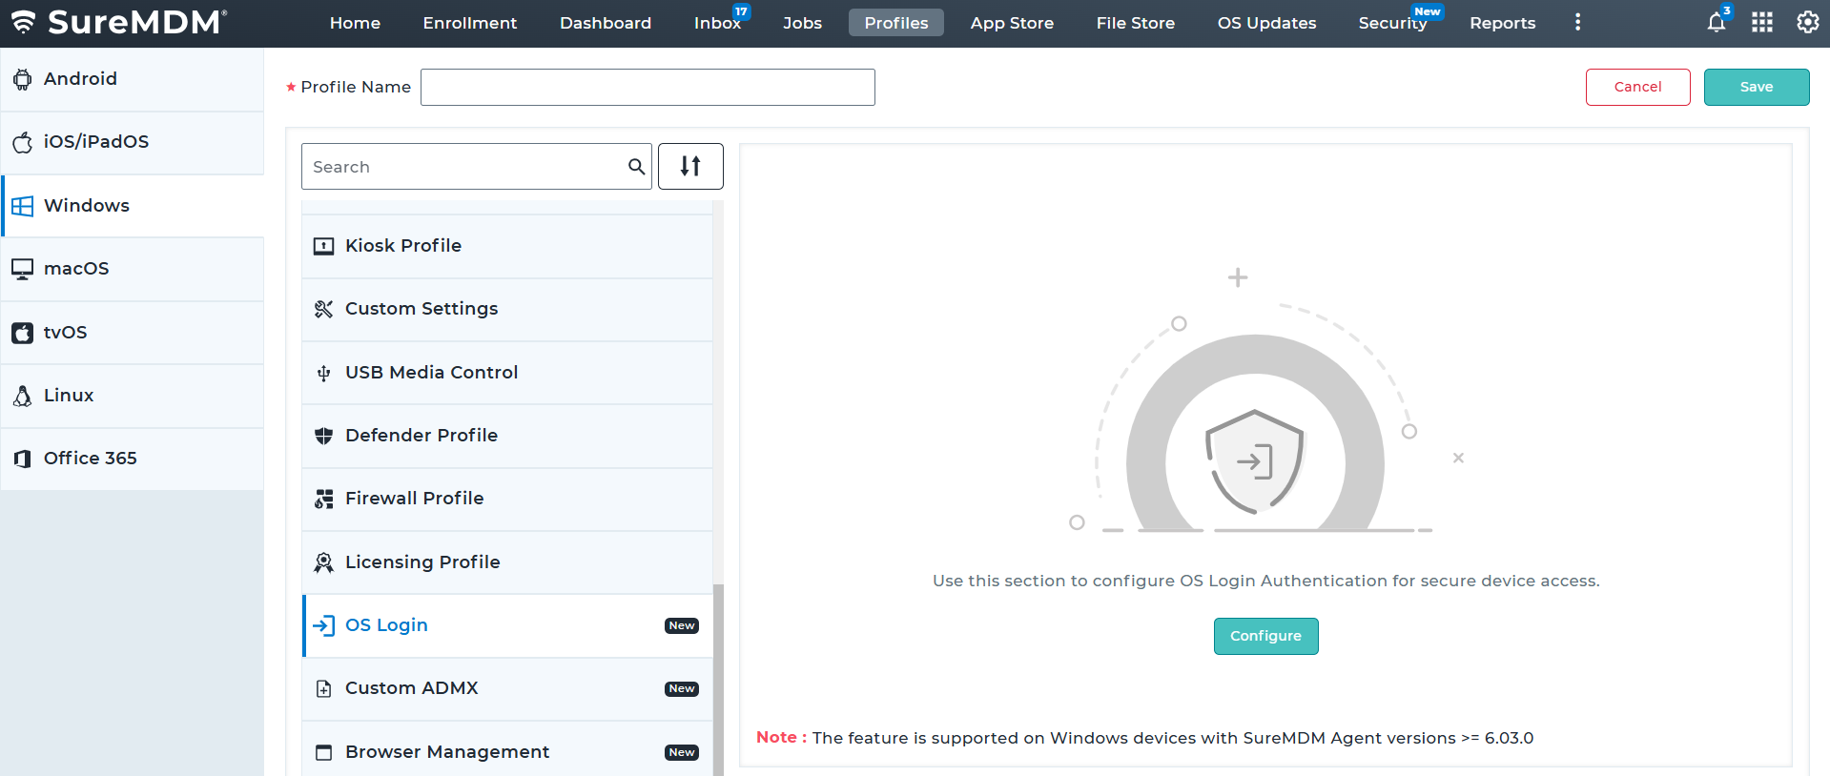The image size is (1830, 776).
Task: Click the Save button
Action: 1756,87
